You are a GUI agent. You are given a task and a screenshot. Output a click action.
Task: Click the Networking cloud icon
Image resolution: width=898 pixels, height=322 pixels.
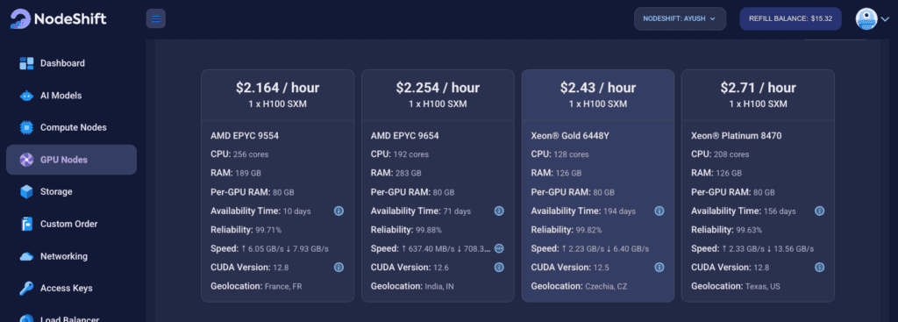[26, 256]
